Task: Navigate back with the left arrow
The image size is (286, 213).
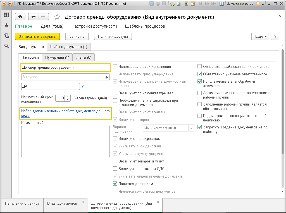Action: point(34,17)
